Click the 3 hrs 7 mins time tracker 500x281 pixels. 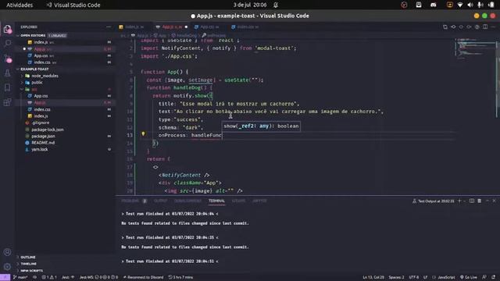pos(180,277)
